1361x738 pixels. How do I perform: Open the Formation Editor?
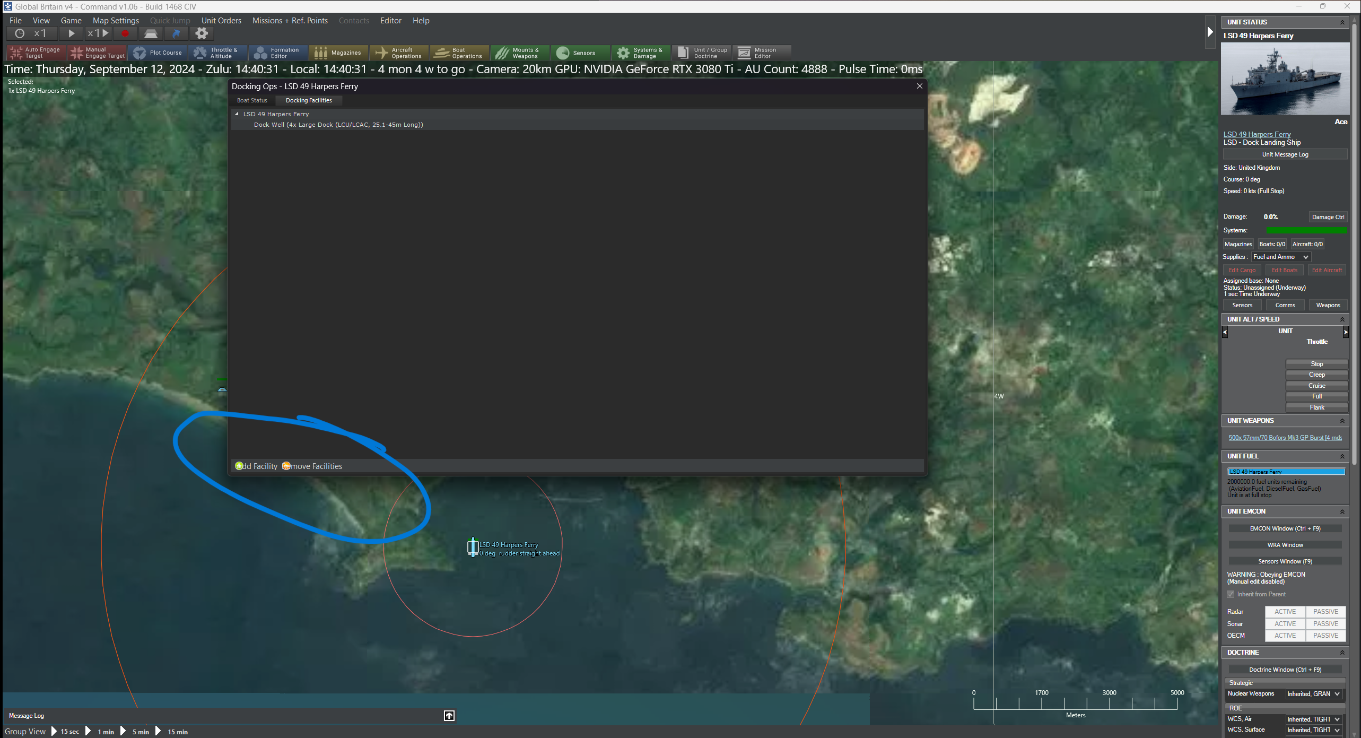pyautogui.click(x=278, y=53)
